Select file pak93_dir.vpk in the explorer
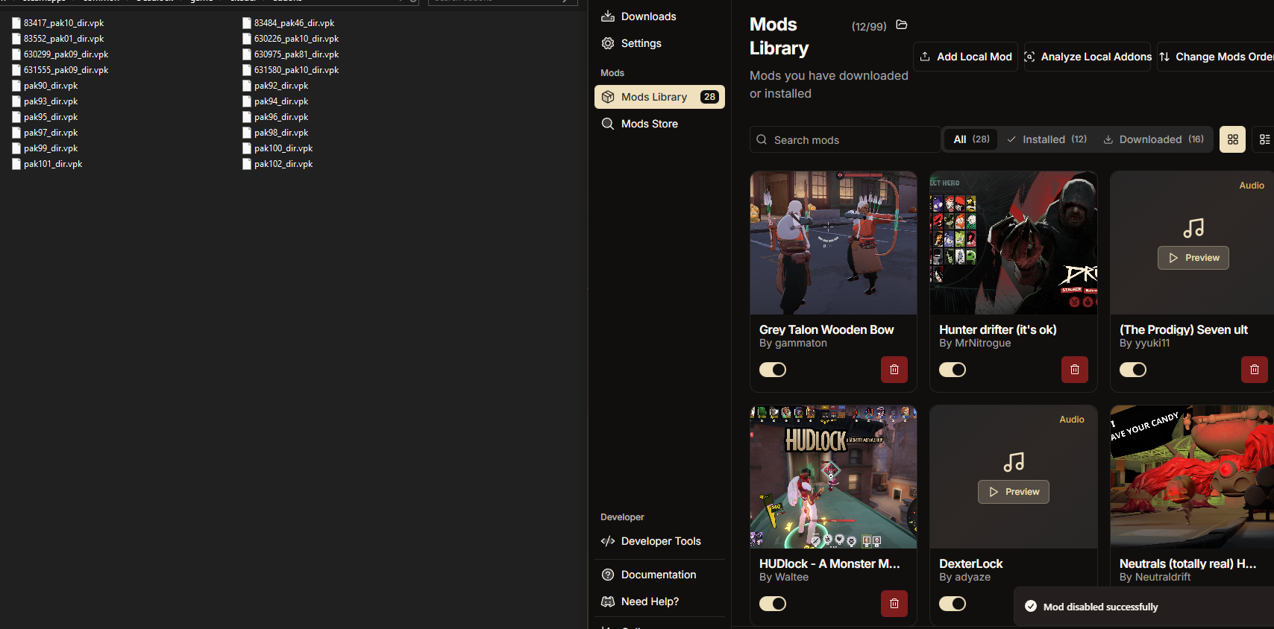 tap(45, 101)
